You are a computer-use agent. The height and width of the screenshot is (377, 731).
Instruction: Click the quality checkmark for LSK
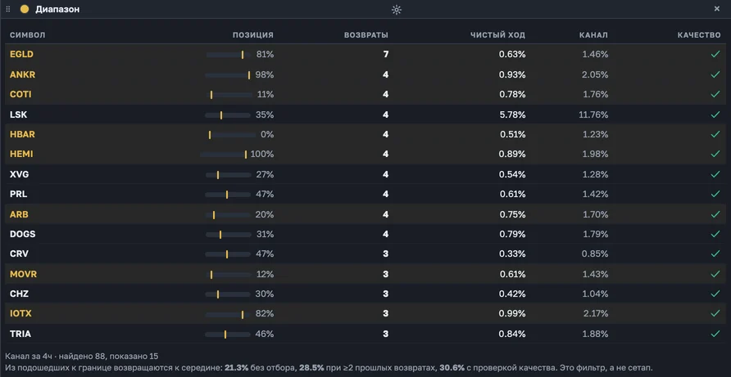pyautogui.click(x=715, y=114)
